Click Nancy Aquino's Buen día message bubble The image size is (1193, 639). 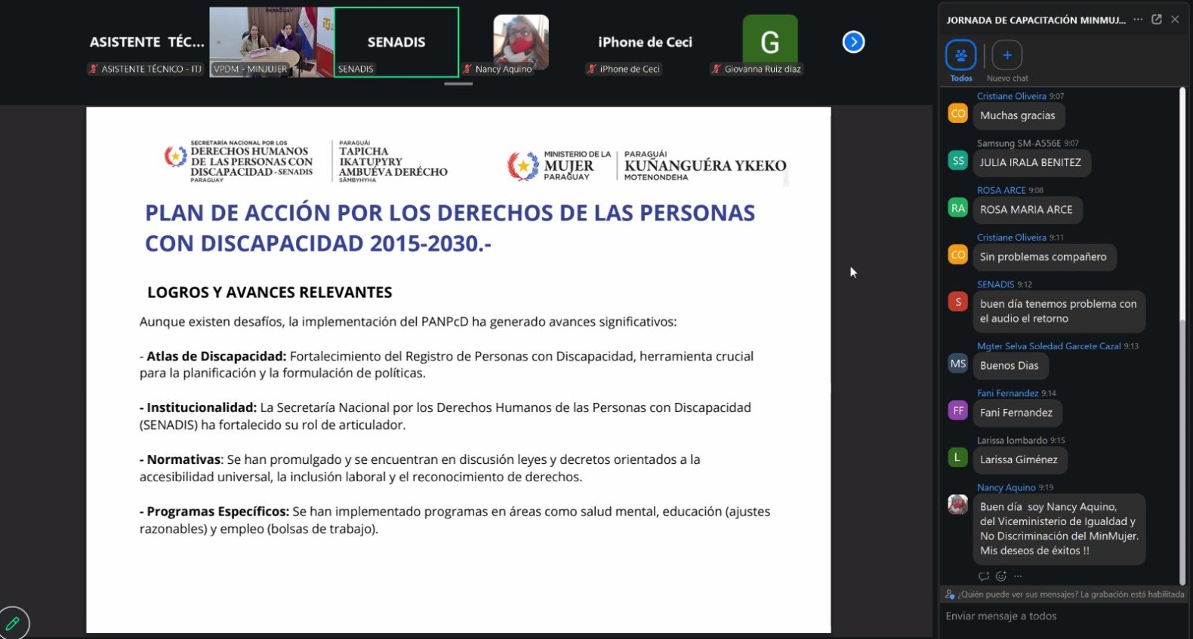1059,528
